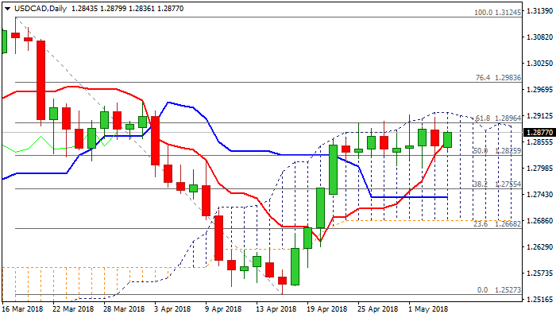556x318 pixels.
Task: Click the 100.0 Fibonacci level label 1.31245
Action: point(498,13)
